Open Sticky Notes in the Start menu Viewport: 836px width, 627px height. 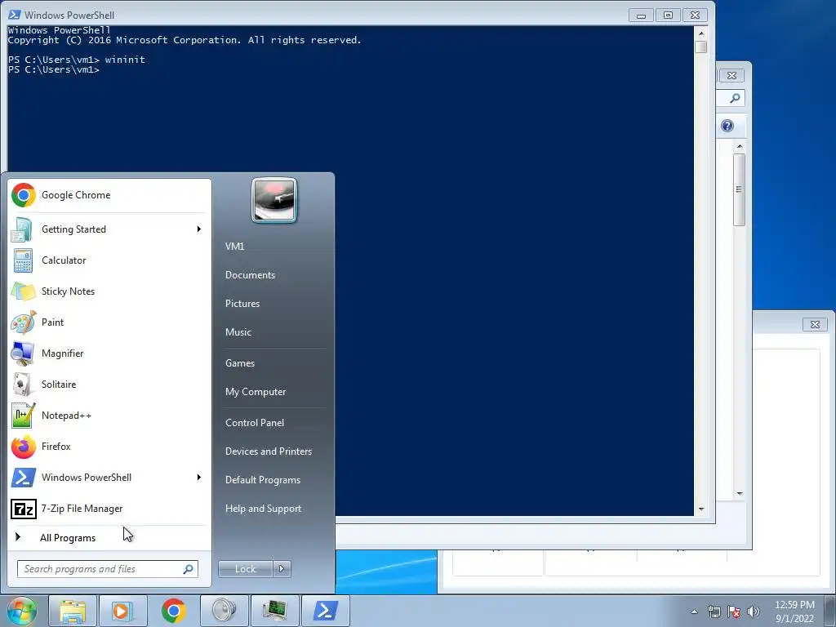109,291
